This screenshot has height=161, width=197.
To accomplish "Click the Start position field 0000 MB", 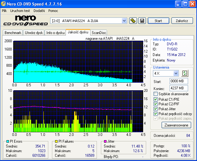I will (179, 81).
